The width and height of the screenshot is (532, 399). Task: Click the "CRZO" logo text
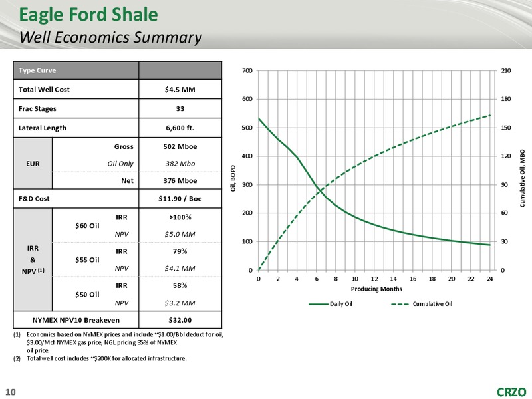pyautogui.click(x=511, y=392)
